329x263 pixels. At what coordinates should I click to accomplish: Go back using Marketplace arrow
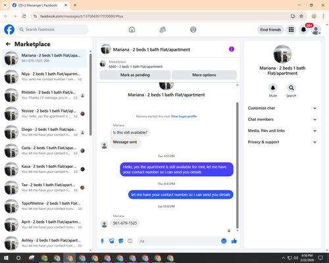point(8,44)
